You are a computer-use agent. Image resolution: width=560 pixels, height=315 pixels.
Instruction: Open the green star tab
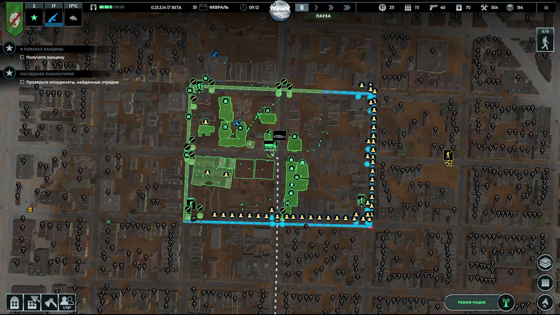point(34,16)
